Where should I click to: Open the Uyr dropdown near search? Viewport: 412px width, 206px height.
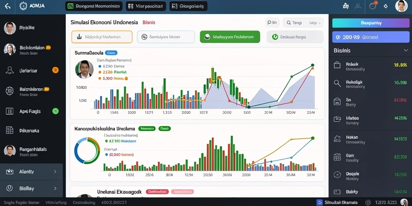pos(315,23)
